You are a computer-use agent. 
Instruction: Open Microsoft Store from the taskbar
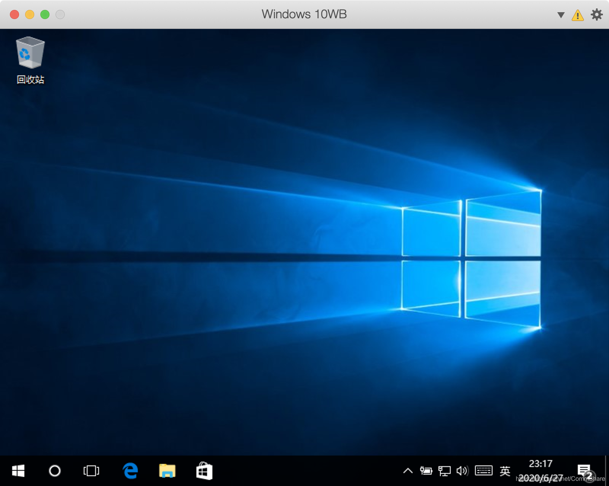[204, 471]
